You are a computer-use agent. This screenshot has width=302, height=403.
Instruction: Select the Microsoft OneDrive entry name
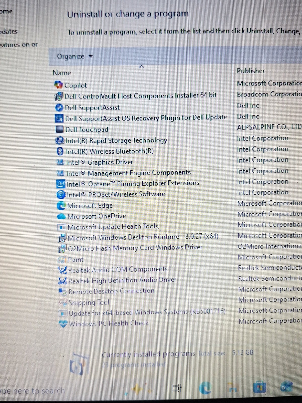tap(97, 216)
